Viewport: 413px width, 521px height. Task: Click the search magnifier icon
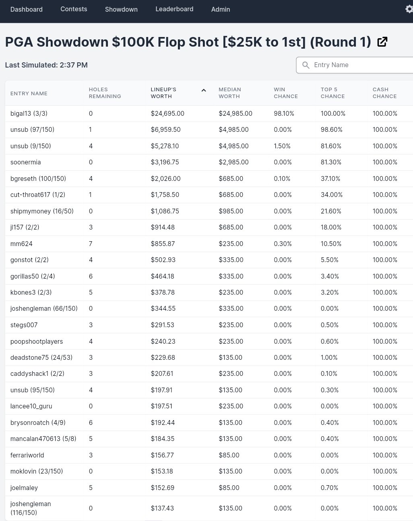click(x=306, y=65)
